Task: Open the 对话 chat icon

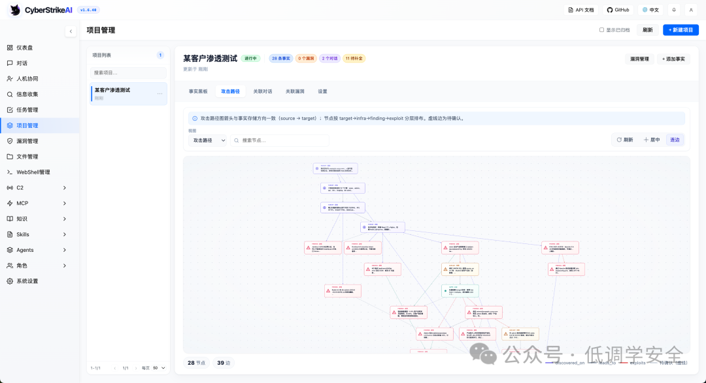Action: (10, 63)
